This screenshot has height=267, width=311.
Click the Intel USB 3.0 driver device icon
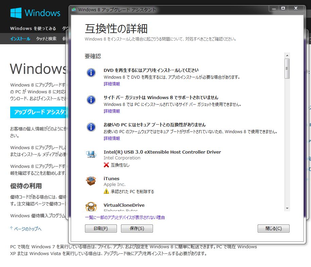[91, 154]
